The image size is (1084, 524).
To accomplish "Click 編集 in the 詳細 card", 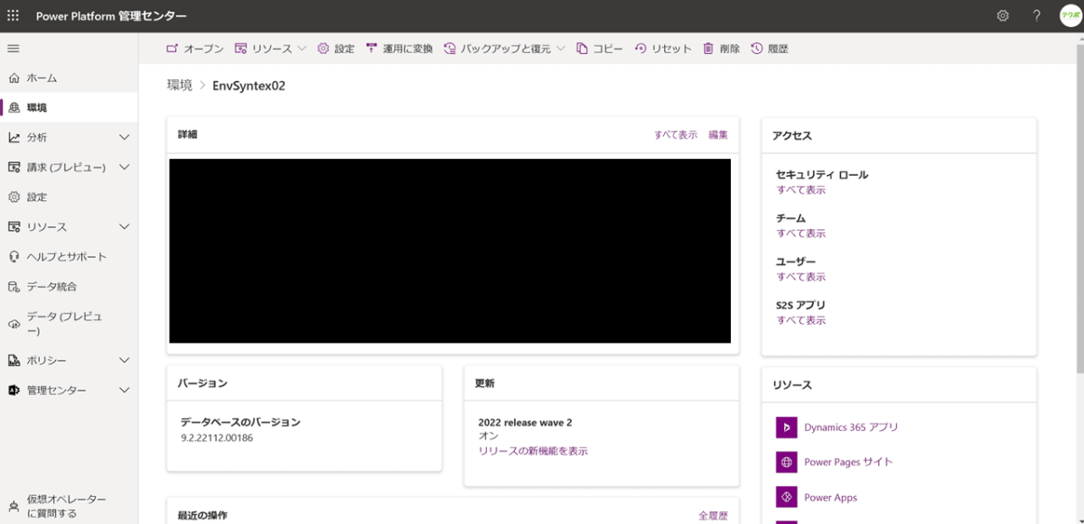I will (718, 134).
